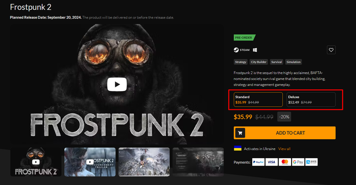356x185 pixels.
Task: Click the PayPal payment icon
Action: pyautogui.click(x=258, y=162)
